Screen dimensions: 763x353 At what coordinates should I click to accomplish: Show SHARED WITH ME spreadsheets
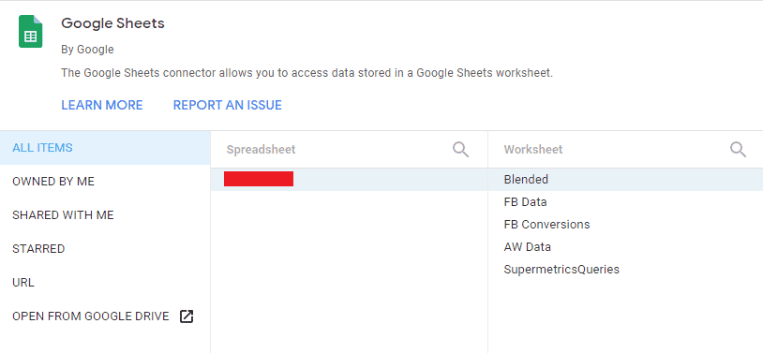[105, 215]
